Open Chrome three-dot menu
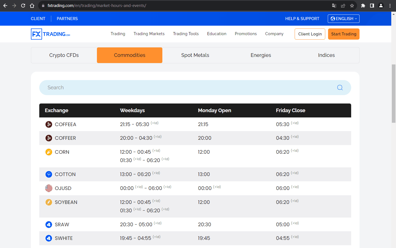 pos(390,6)
